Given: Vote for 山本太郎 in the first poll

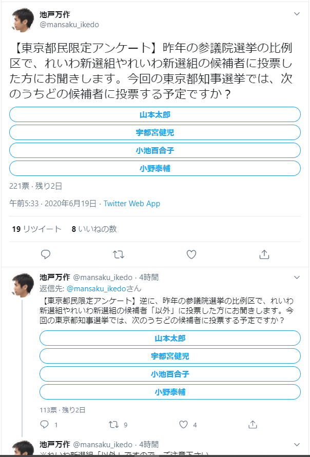Looking at the screenshot, I should click(x=155, y=114).
